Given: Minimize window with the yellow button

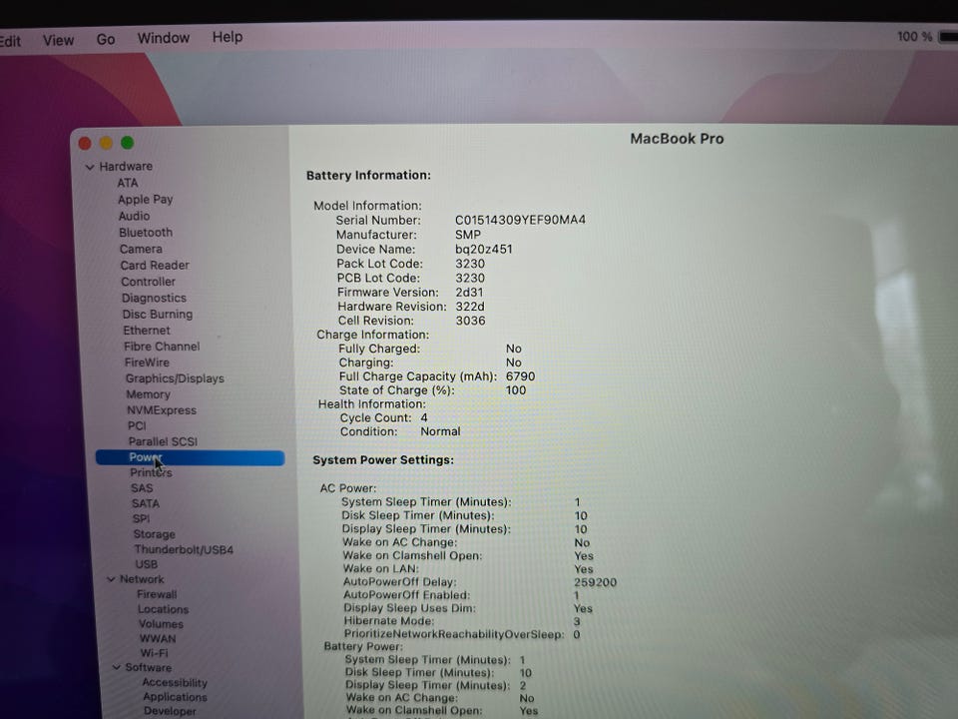Looking at the screenshot, I should (106, 143).
